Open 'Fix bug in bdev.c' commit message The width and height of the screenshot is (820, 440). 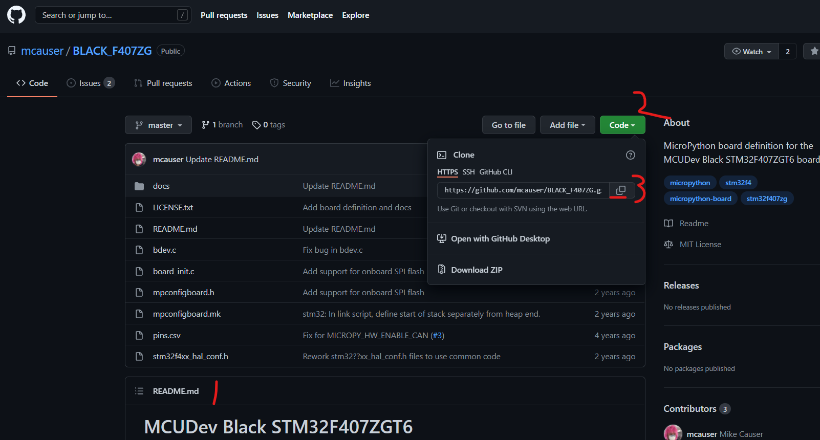pos(333,250)
